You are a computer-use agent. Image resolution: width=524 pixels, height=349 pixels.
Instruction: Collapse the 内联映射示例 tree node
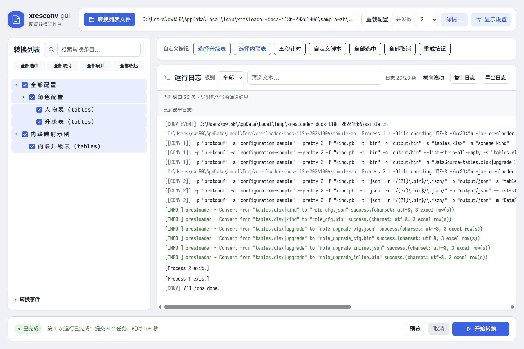click(16, 134)
